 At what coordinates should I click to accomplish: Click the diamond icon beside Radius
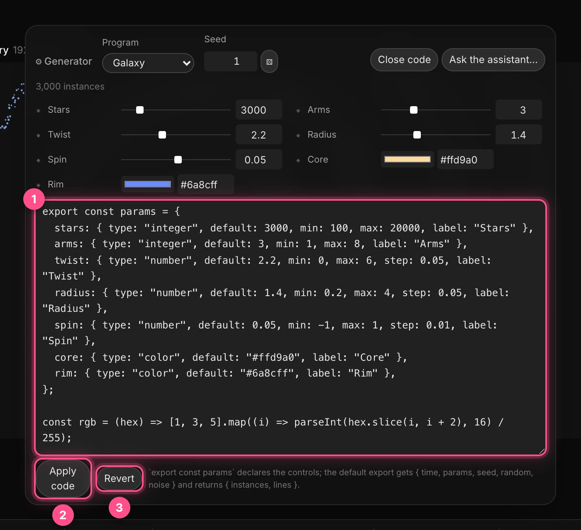click(298, 135)
